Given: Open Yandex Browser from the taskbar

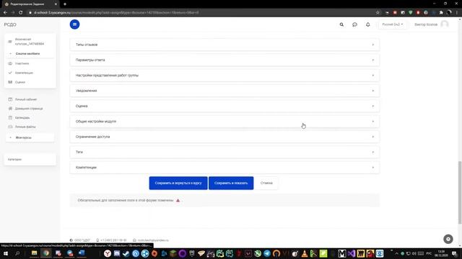Looking at the screenshot, I should click(108, 253).
